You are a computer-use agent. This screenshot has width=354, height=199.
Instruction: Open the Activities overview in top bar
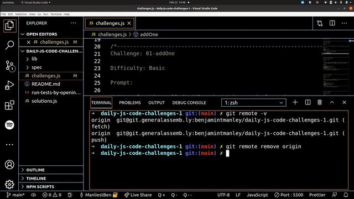[x=8, y=2]
